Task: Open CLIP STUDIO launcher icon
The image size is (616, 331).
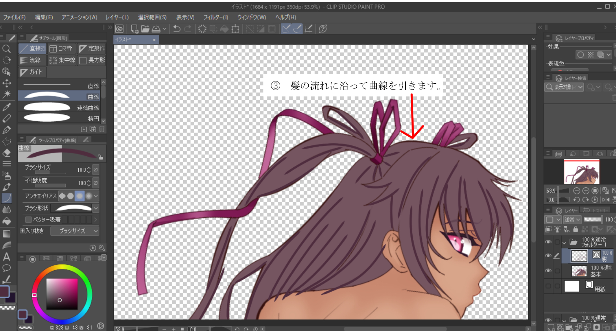Action: pos(119,29)
